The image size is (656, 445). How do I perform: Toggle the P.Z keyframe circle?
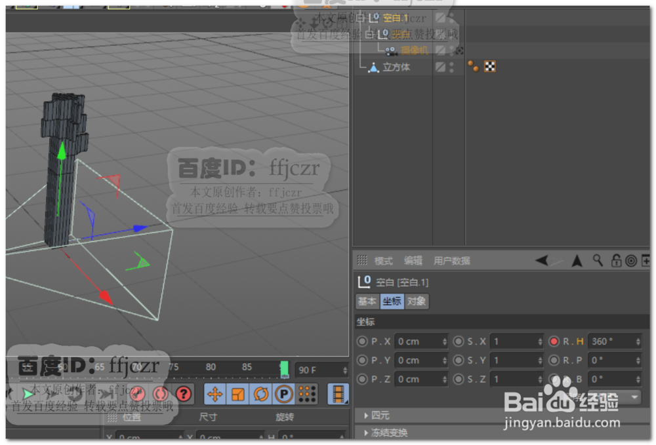click(362, 379)
